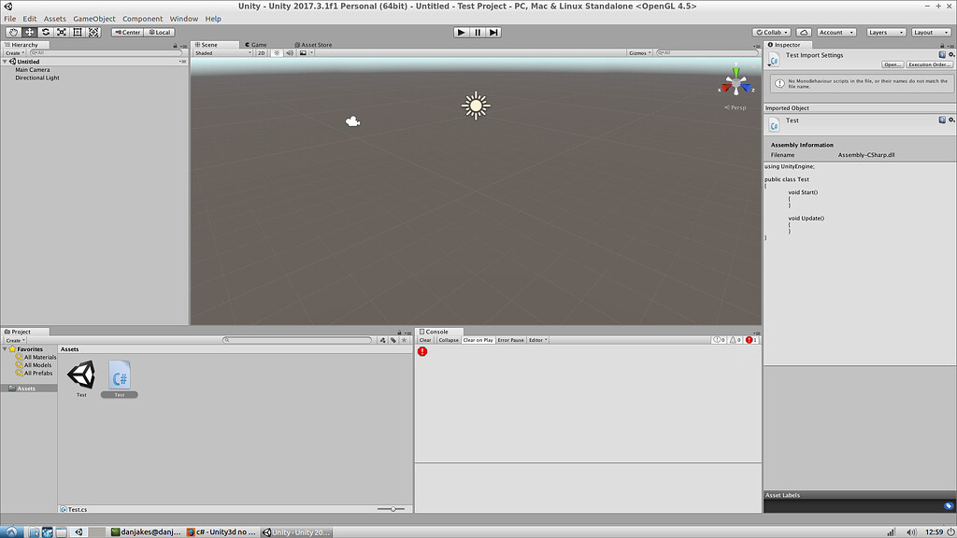
Task: Select the Rect transform tool
Action: click(77, 32)
